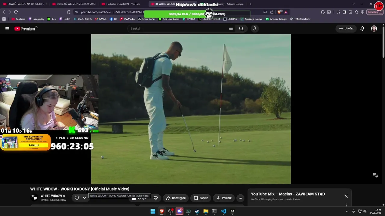Image resolution: width=385 pixels, height=216 pixels.
Task: Open the YouTube guide hamburger menu
Action: (x=7, y=28)
